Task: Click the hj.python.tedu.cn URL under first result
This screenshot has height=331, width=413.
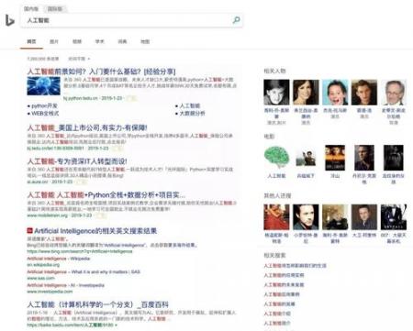Action: pyautogui.click(x=81, y=98)
